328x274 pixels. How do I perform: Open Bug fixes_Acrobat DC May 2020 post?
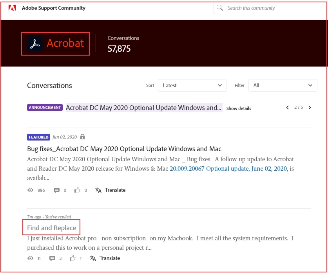point(124,149)
